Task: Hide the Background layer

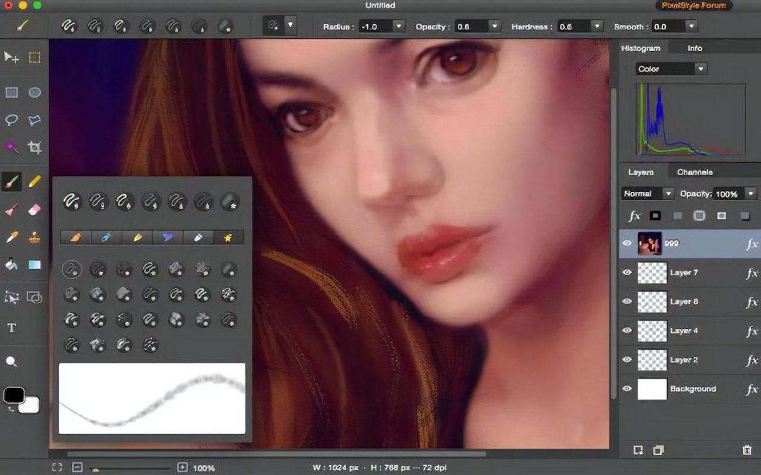Action: click(x=627, y=389)
